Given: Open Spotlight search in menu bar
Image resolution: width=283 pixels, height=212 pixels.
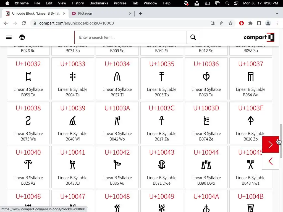Looking at the screenshot, I should (x=227, y=3).
